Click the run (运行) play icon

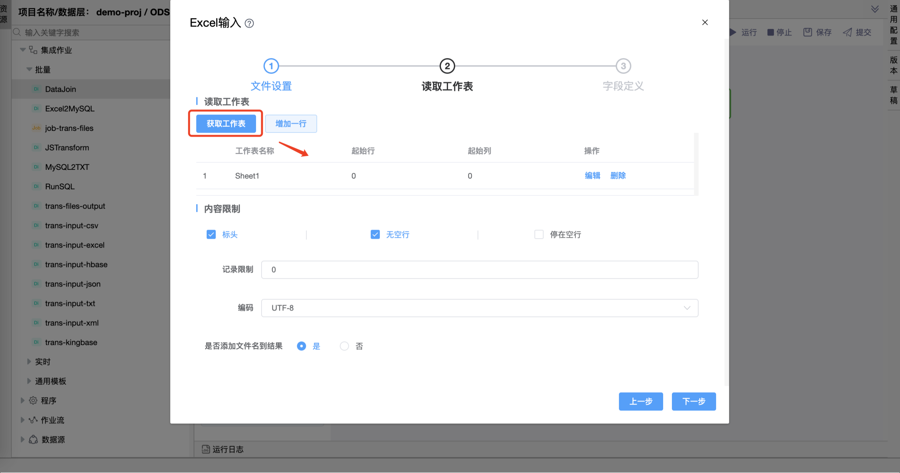click(733, 32)
